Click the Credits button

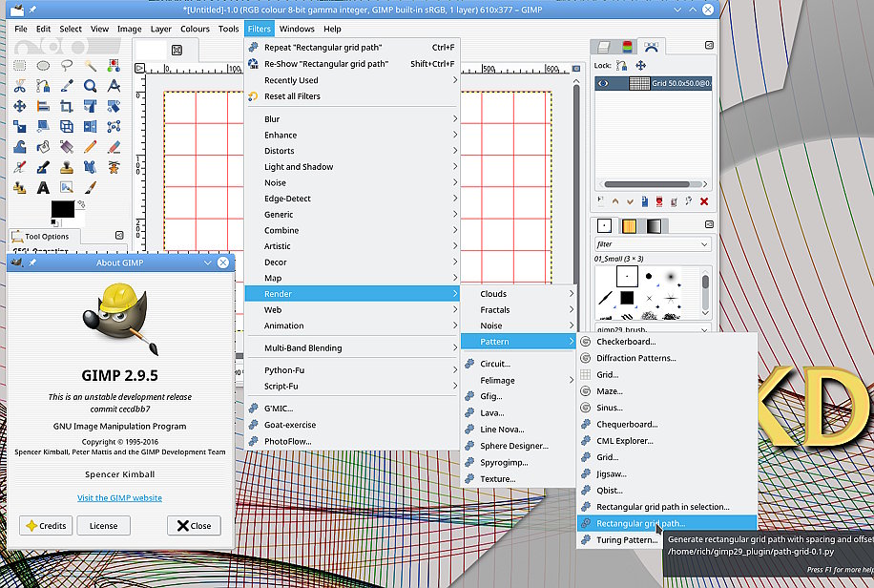coord(46,526)
